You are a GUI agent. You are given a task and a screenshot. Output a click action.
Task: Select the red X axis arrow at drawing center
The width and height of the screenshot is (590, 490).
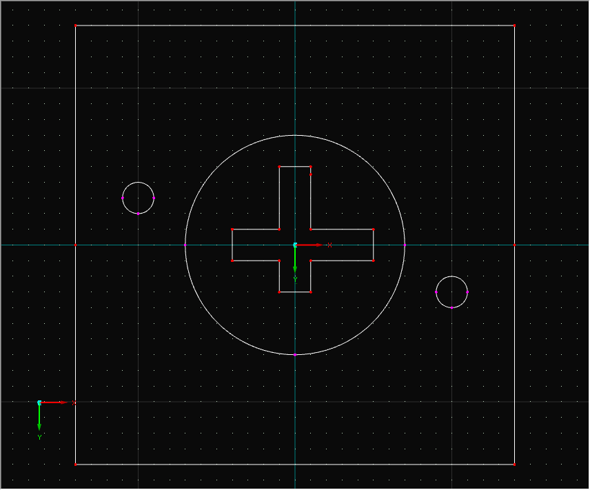pos(310,245)
